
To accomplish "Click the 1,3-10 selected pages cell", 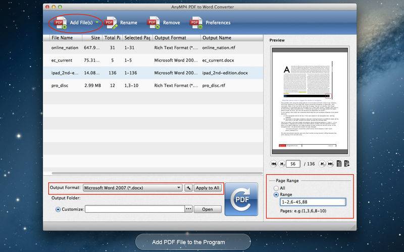I will click(x=131, y=85).
